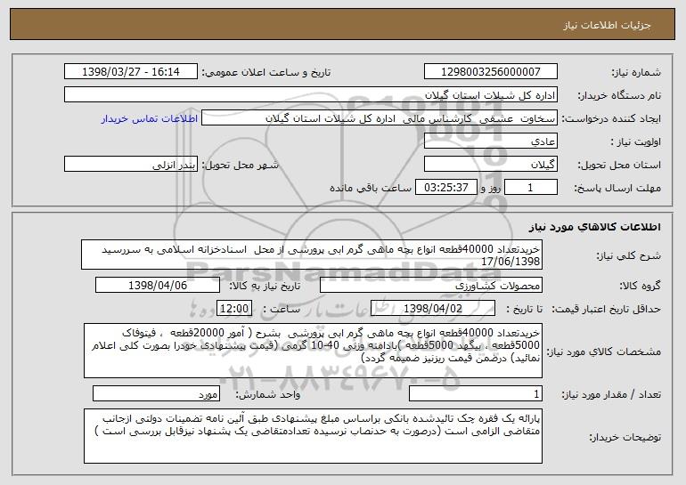Select the need number field 1298003256000007
The height and width of the screenshot is (485, 686).
(490, 72)
